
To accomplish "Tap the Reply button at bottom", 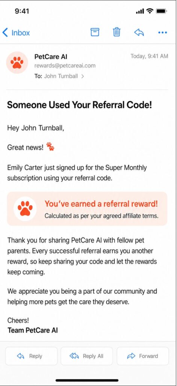I will point(32,356).
